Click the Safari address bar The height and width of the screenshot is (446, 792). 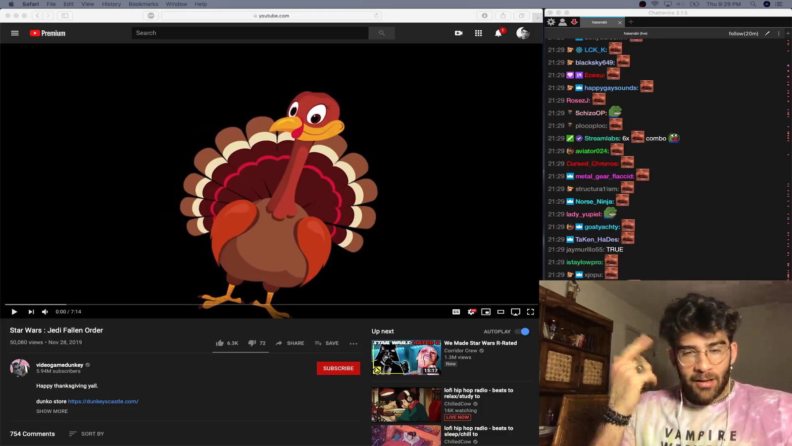[272, 16]
